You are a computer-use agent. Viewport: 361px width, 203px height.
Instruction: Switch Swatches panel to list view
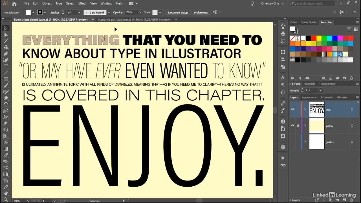(x=349, y=29)
